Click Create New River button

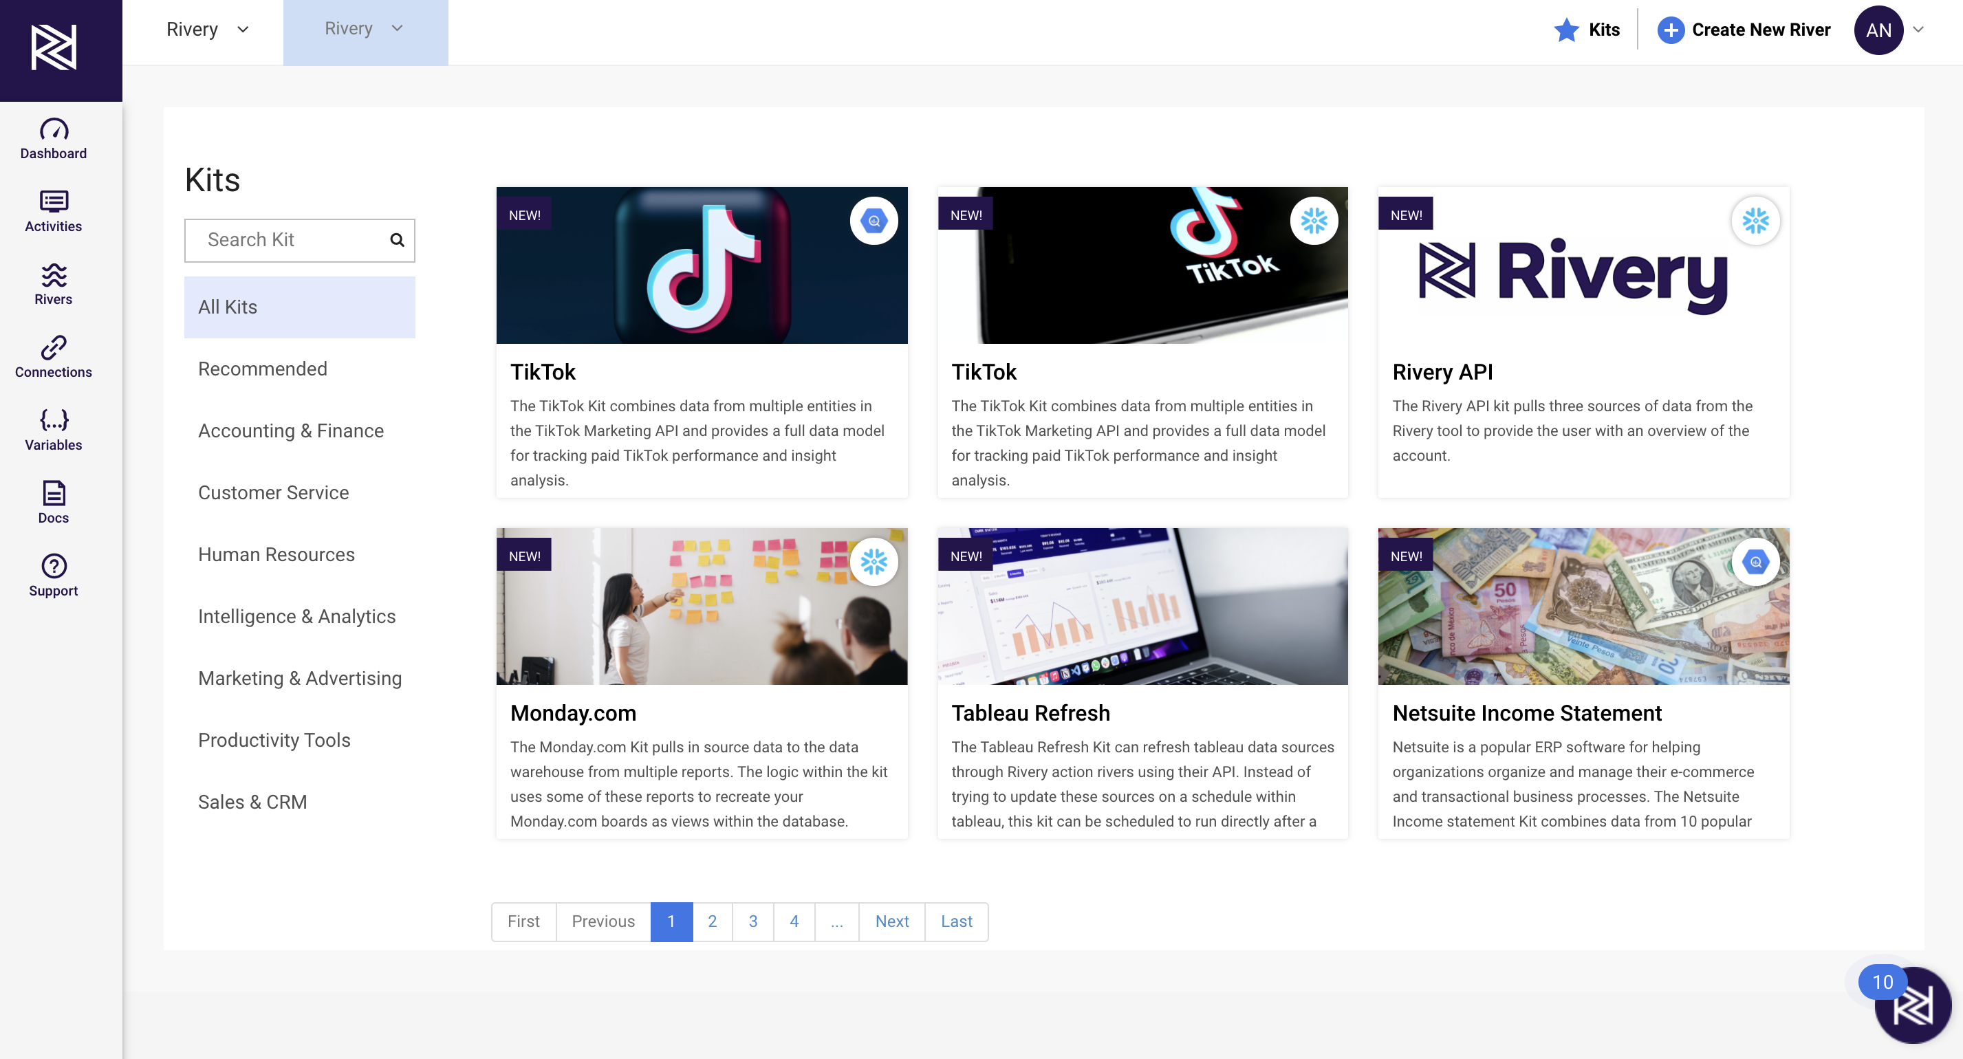1744,30
